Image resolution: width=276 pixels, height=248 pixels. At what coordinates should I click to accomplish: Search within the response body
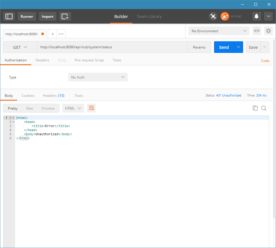[264, 108]
